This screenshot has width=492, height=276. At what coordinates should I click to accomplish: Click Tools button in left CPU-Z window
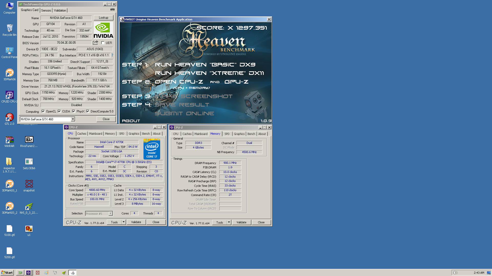(114, 222)
